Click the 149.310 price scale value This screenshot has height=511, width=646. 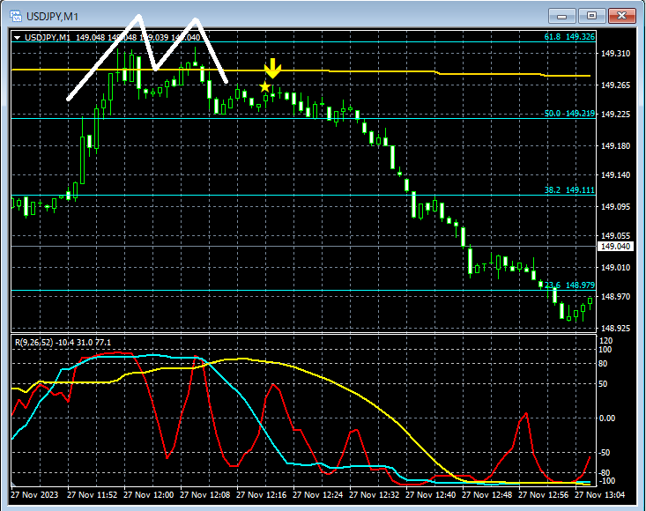tap(615, 54)
